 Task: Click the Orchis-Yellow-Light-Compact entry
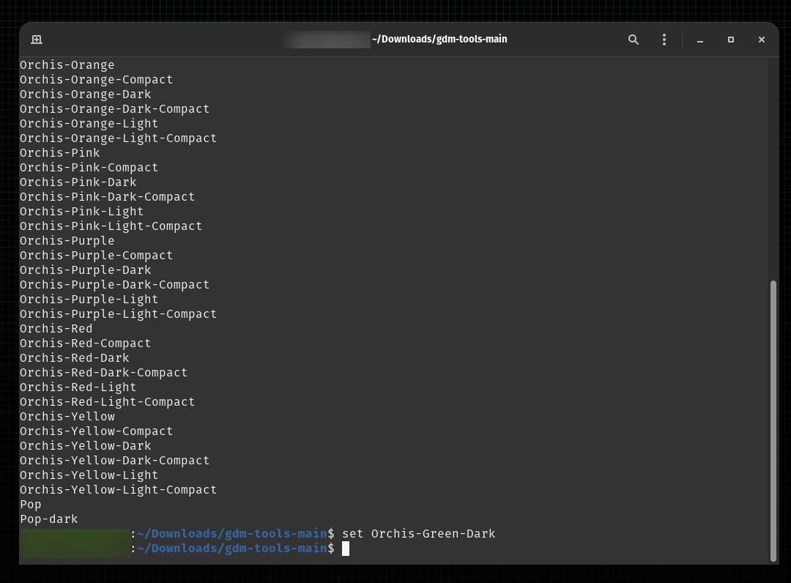tap(118, 489)
